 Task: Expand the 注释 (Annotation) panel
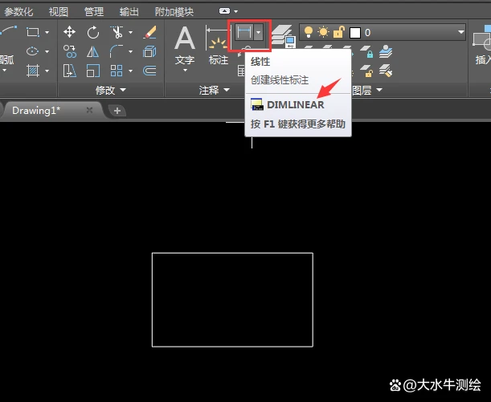pos(215,90)
